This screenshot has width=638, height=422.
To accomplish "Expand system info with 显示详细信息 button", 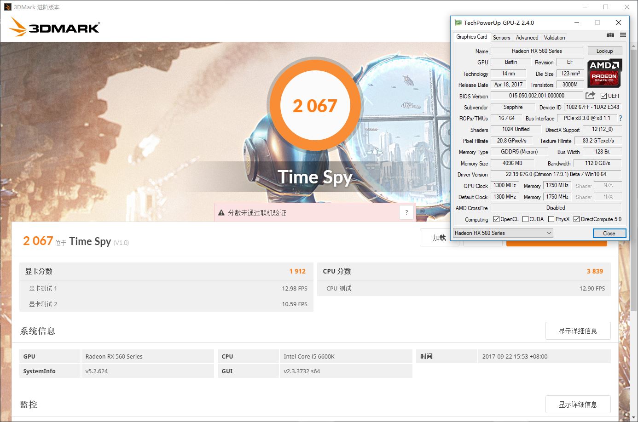I will (x=578, y=331).
